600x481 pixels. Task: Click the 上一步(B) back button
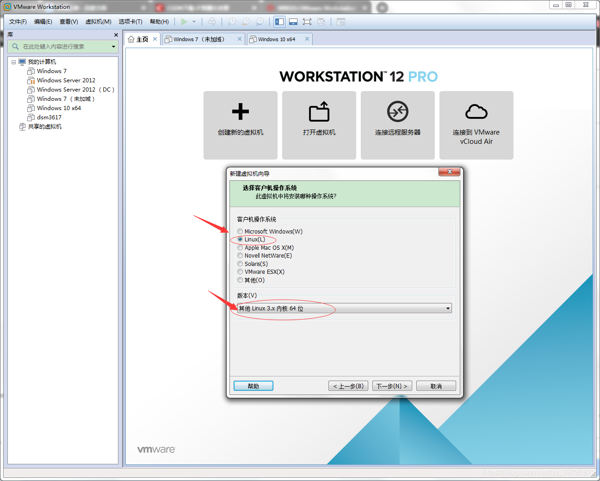click(348, 386)
